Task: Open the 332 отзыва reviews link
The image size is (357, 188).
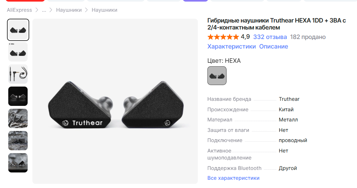Action: click(270, 37)
